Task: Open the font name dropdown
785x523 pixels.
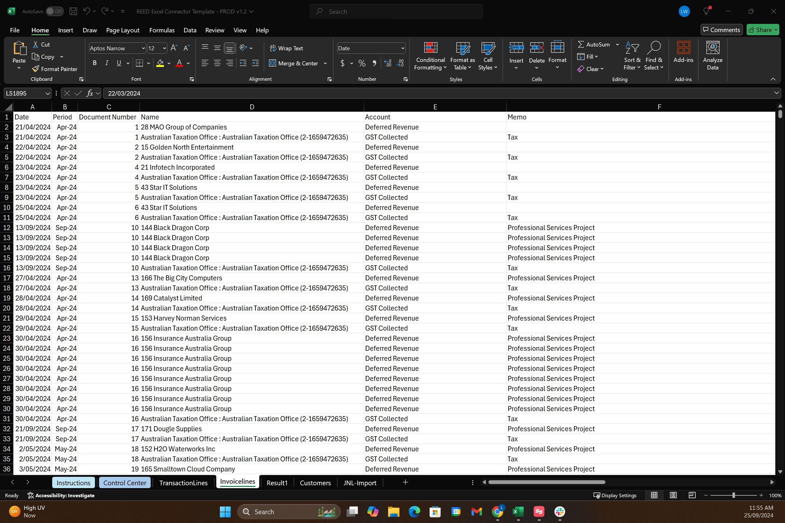Action: 143,48
